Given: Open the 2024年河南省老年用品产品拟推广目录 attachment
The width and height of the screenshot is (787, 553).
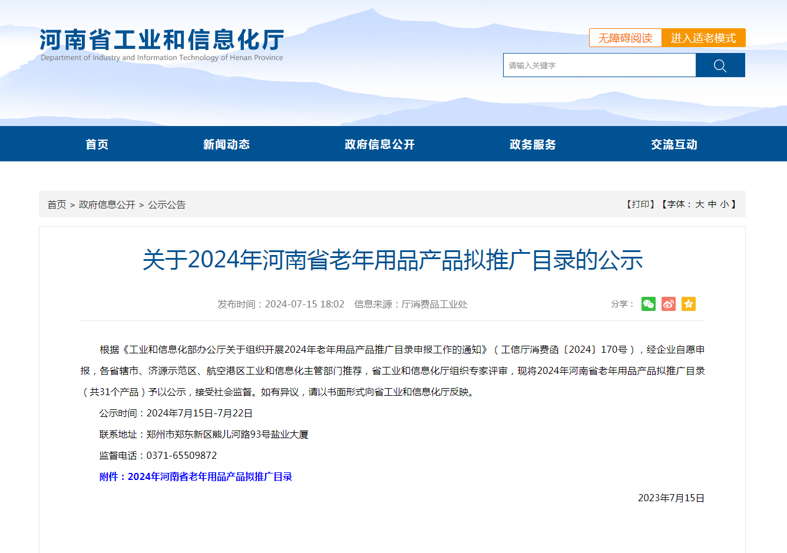Looking at the screenshot, I should click(211, 476).
